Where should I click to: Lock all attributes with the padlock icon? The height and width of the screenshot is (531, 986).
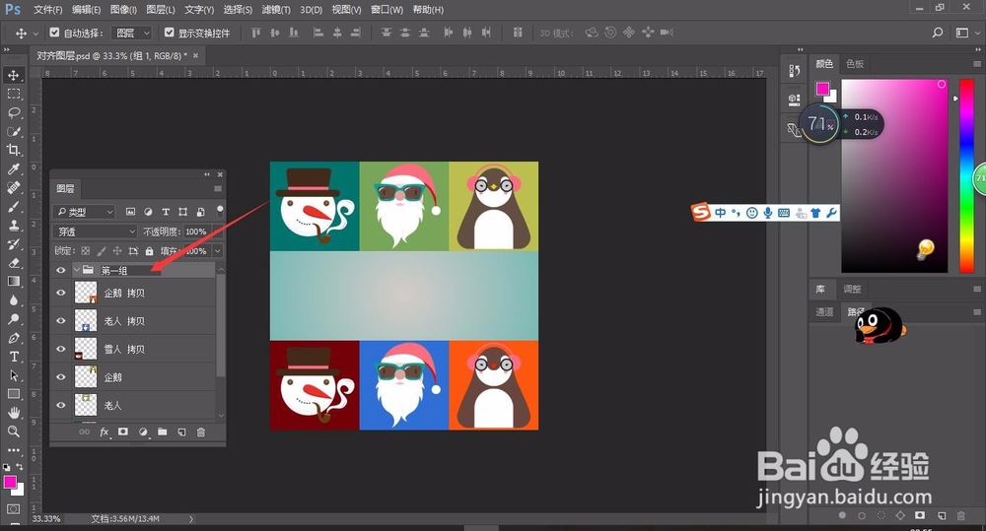click(x=149, y=251)
